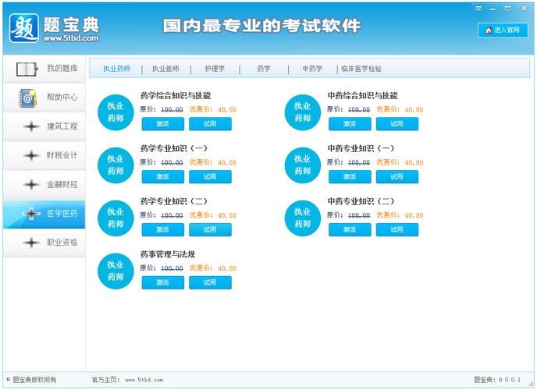Viewport: 537px width, 390px height.
Task: Click 进入官网 button
Action: coord(503,30)
